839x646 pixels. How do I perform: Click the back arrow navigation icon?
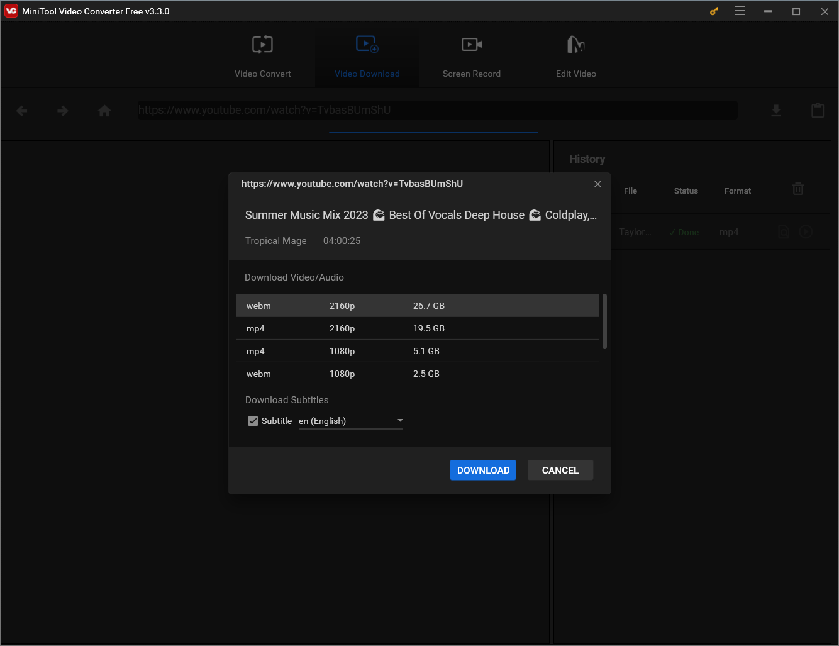click(22, 111)
